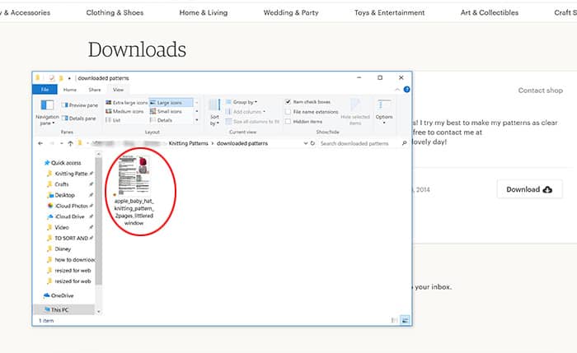The height and width of the screenshot is (353, 577).
Task: Click the Download button
Action: [529, 189]
